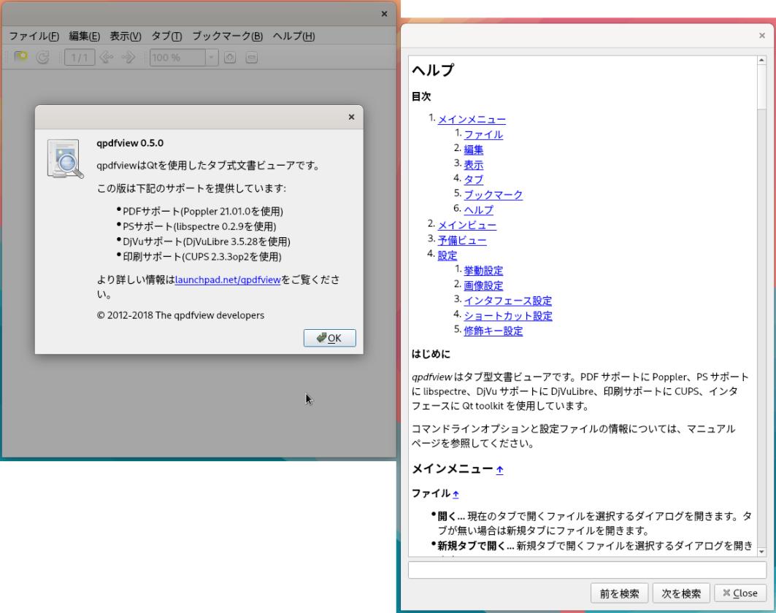Open the launchpad.net/qpdfview link
Viewport: 776px width, 613px height.
pyautogui.click(x=228, y=279)
